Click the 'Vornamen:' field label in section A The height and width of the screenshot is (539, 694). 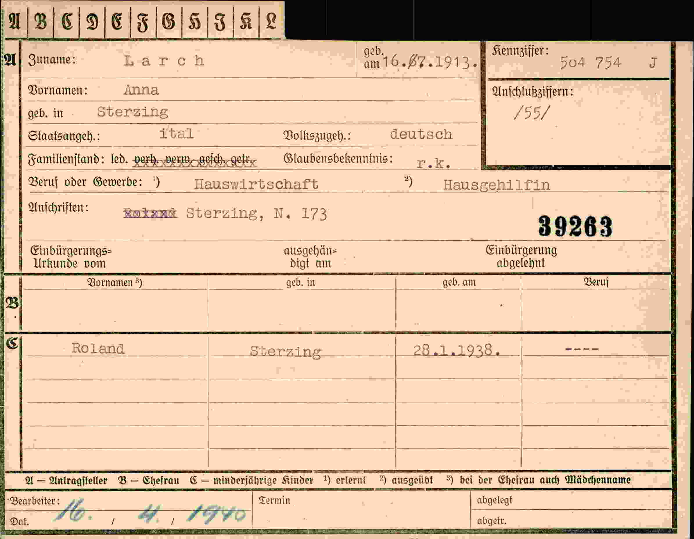(58, 91)
